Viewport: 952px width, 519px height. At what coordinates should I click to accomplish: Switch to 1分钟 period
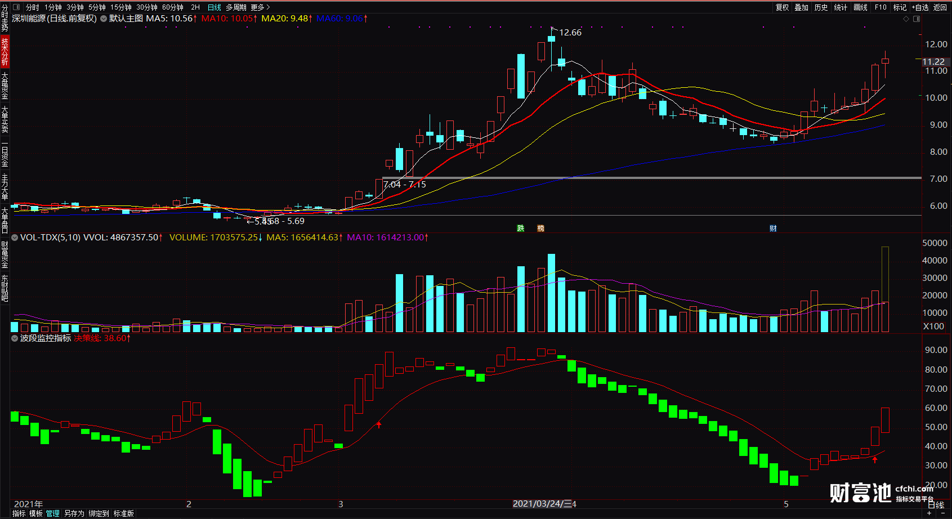tap(53, 7)
